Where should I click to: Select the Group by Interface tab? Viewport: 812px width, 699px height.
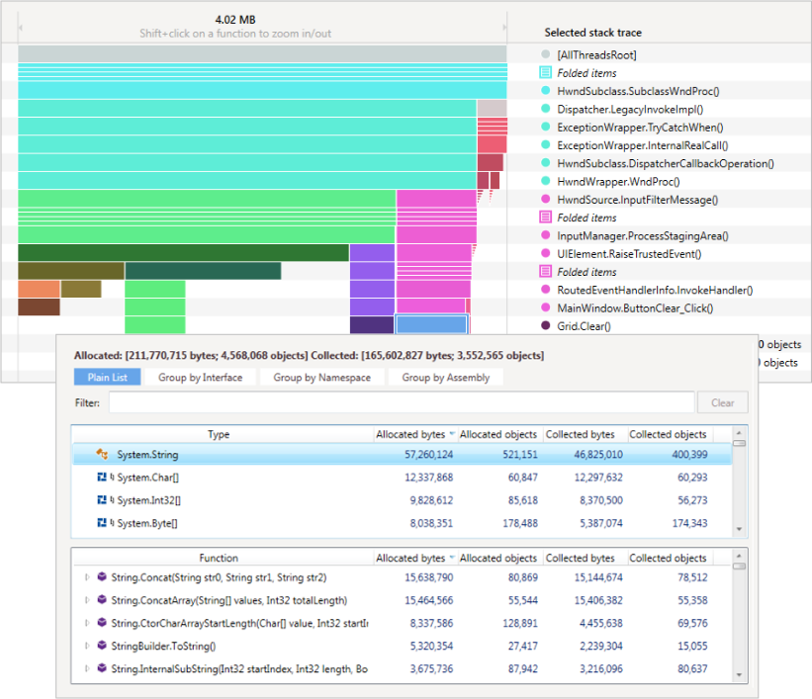pos(200,377)
